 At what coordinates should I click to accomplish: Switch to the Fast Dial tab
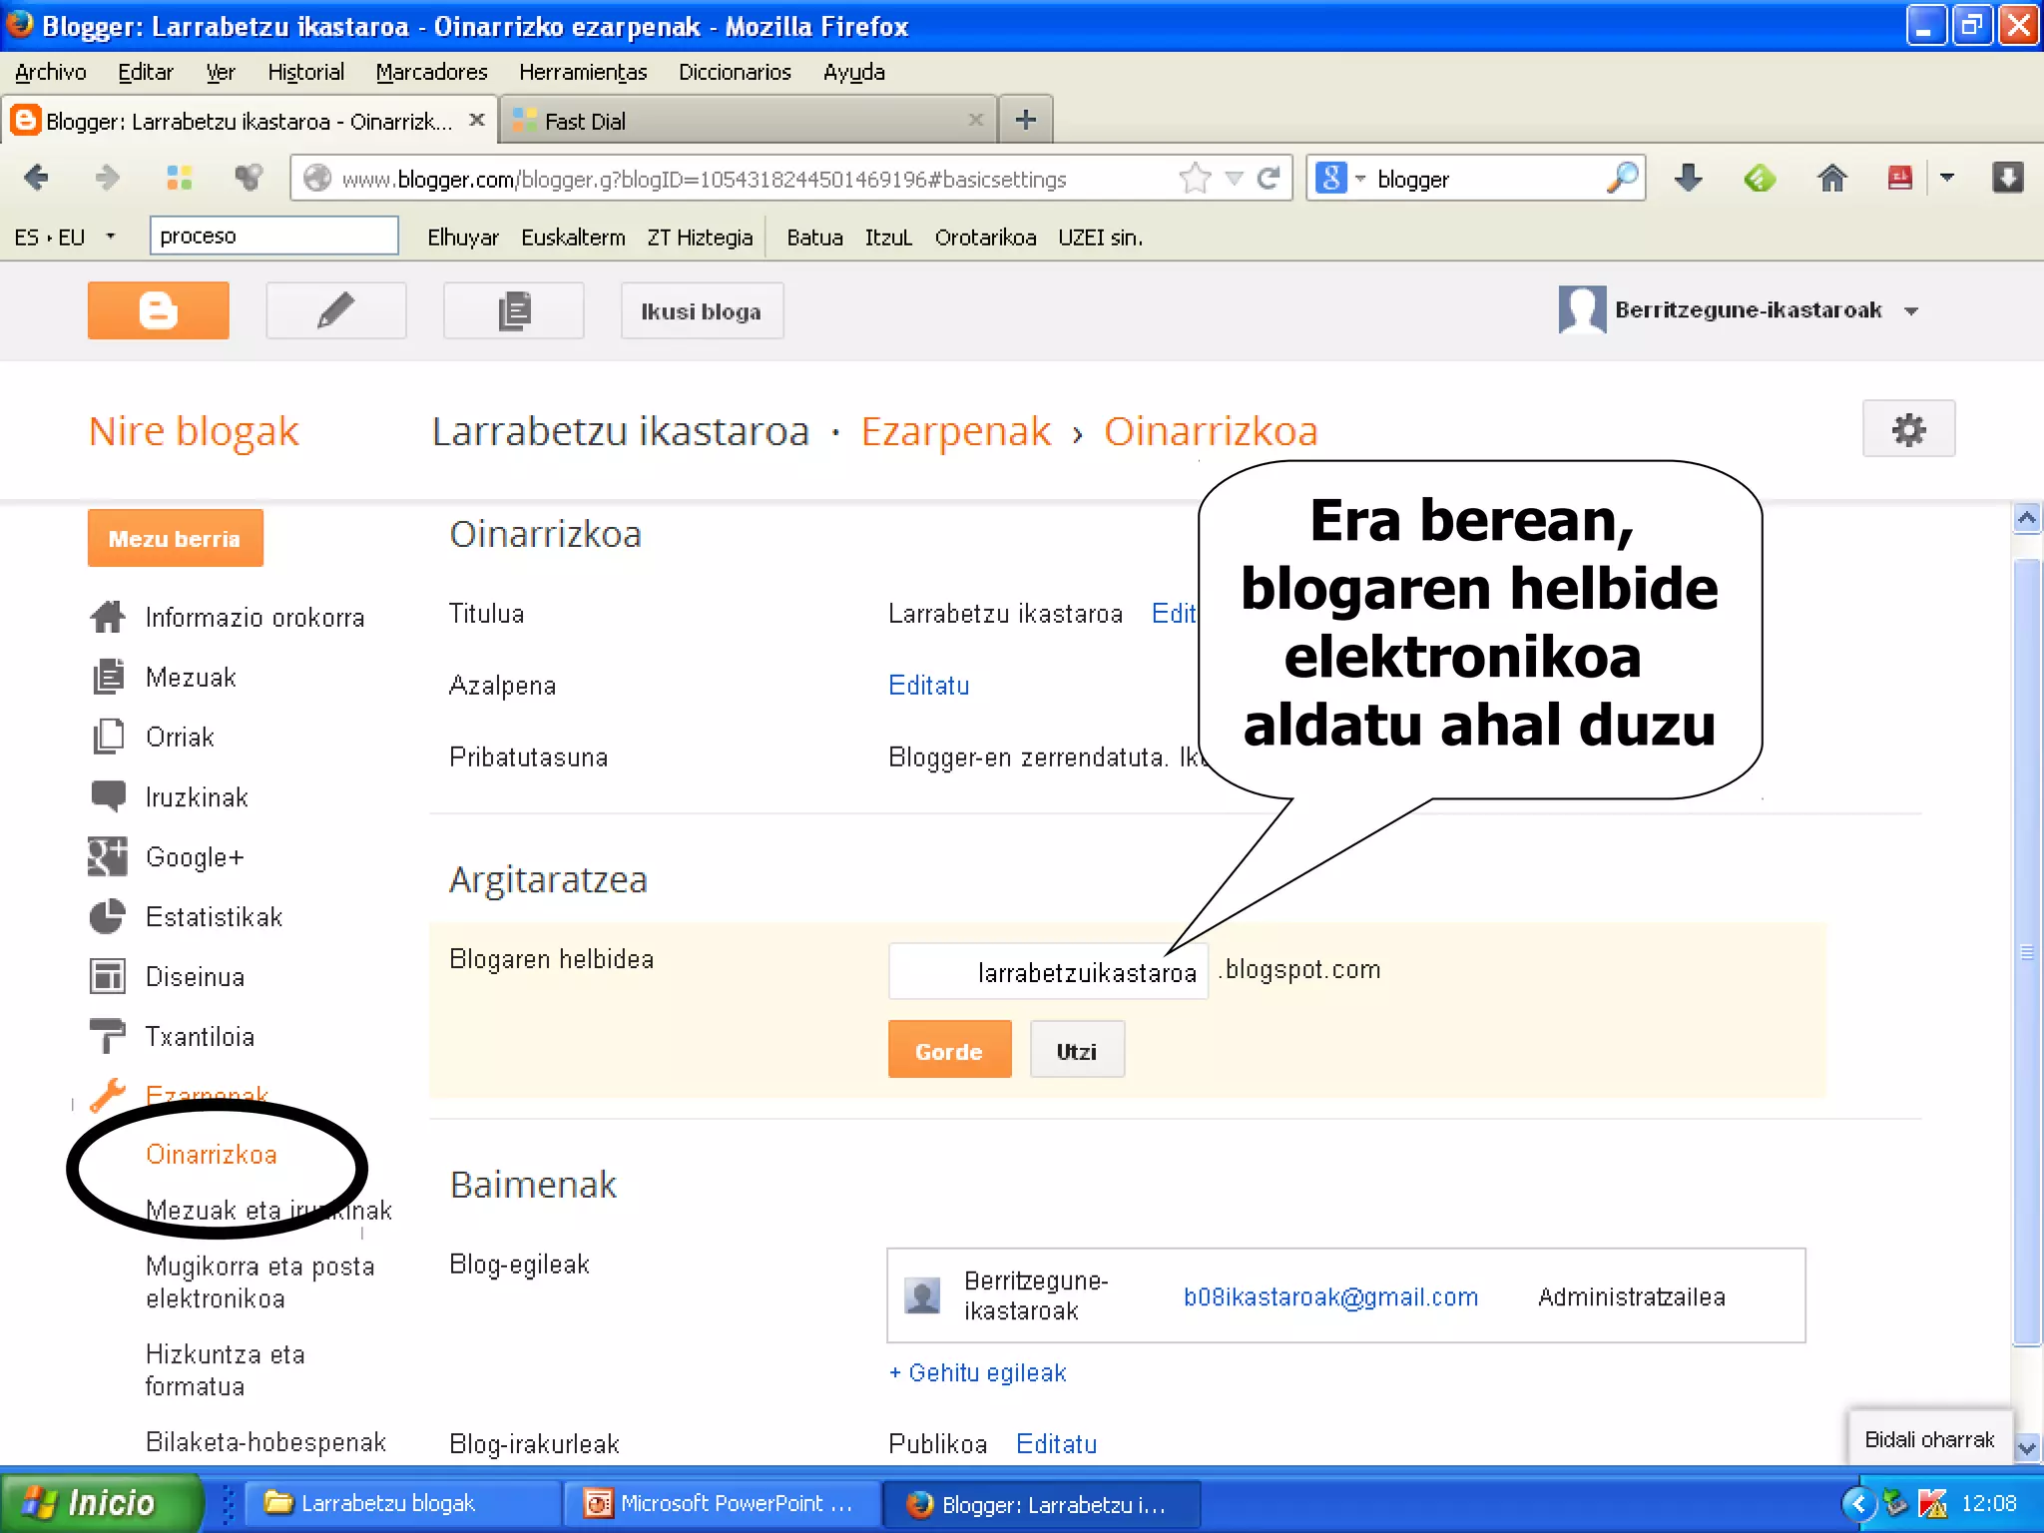pos(748,121)
